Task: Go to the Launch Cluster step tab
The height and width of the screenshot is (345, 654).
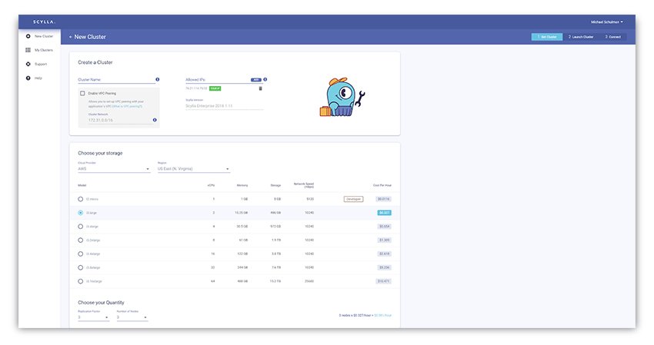Action: tap(581, 37)
